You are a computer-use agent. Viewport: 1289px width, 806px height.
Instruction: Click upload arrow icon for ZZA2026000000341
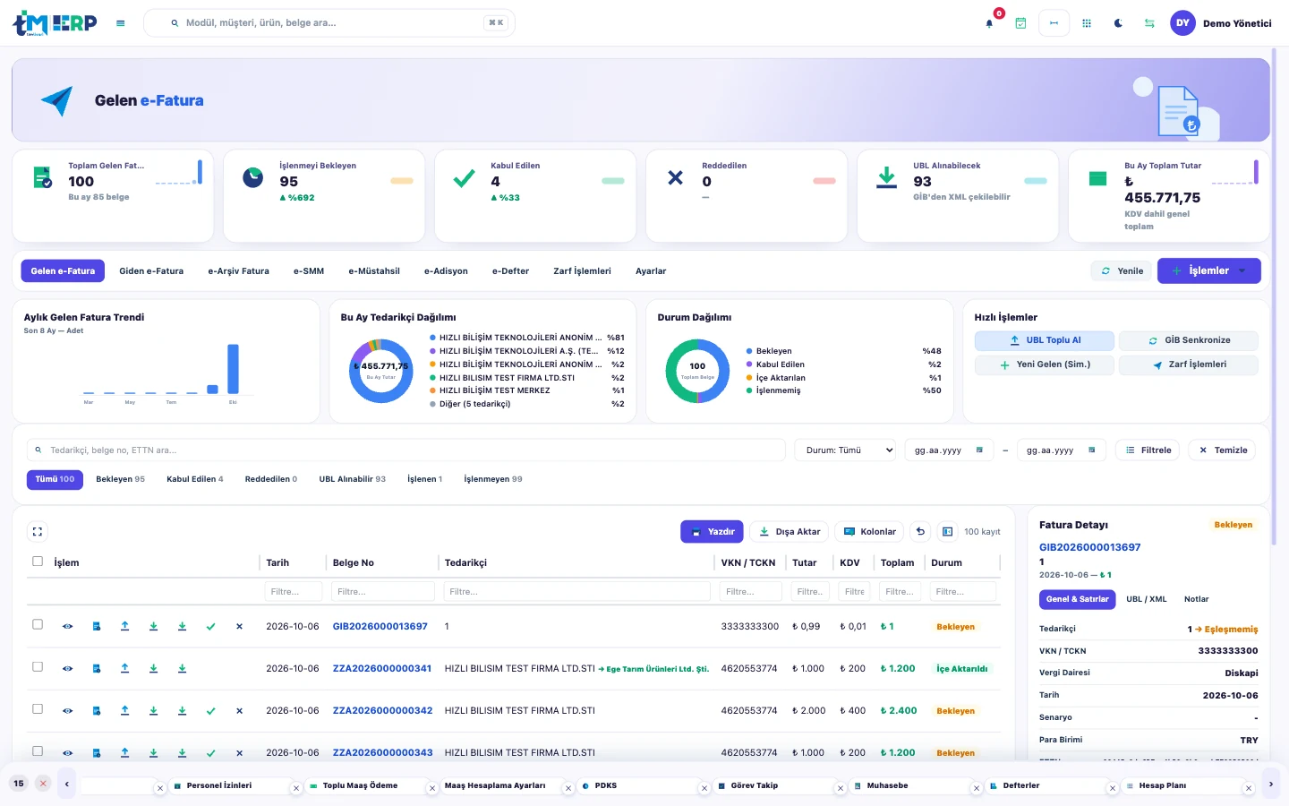[124, 668]
